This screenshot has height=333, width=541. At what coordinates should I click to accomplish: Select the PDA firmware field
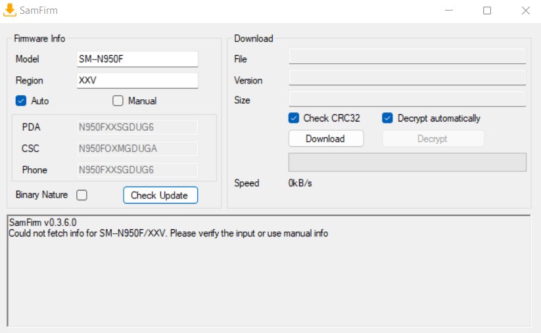coord(137,127)
